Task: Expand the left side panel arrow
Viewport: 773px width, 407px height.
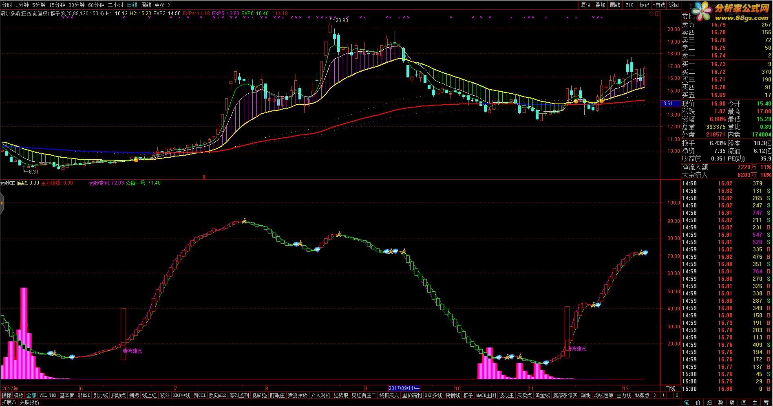Action: 2,202
